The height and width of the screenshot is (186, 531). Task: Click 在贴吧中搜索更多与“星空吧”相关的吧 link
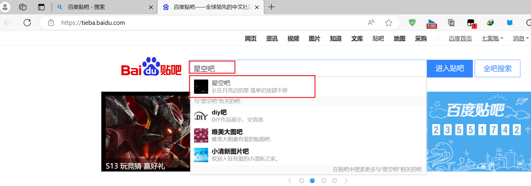click(x=377, y=169)
